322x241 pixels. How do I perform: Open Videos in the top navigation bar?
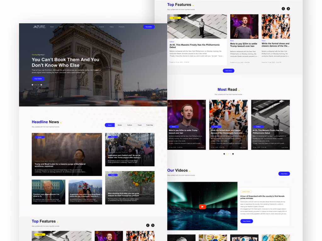click(x=112, y=27)
